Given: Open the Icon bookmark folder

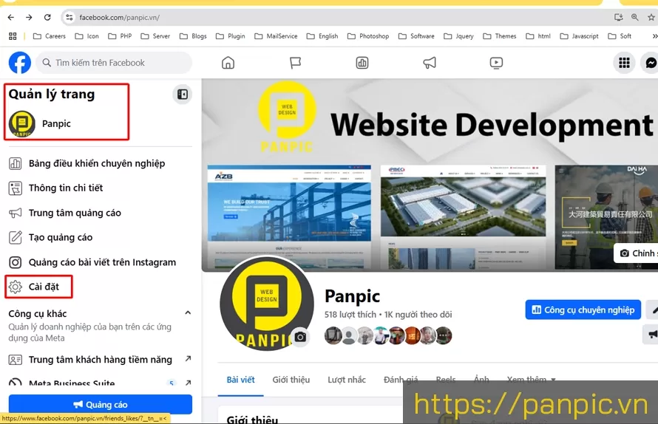Looking at the screenshot, I should pyautogui.click(x=87, y=36).
